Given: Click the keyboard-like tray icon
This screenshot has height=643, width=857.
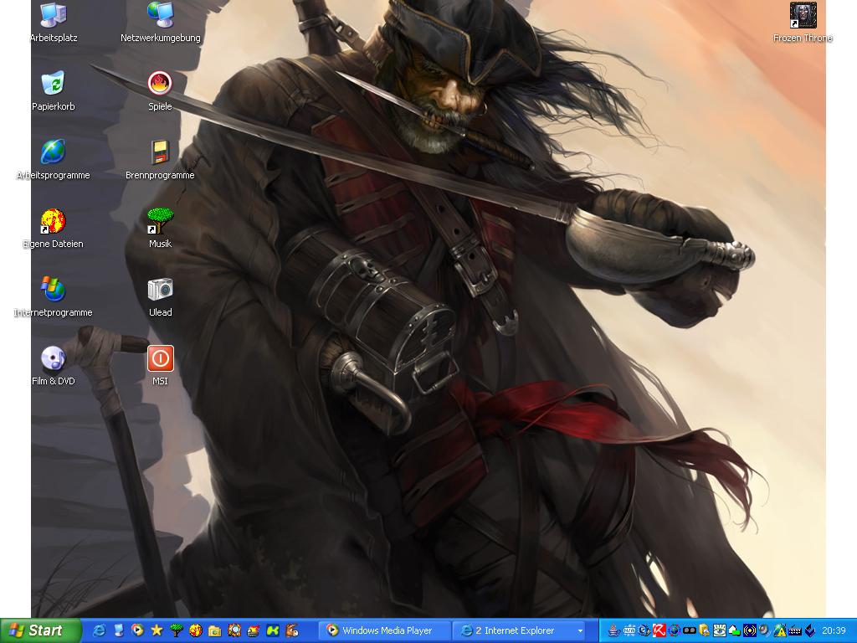Looking at the screenshot, I should coord(795,630).
